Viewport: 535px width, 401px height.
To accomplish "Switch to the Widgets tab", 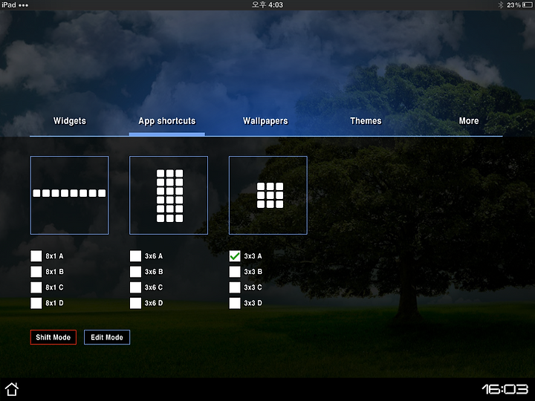I will pyautogui.click(x=70, y=121).
